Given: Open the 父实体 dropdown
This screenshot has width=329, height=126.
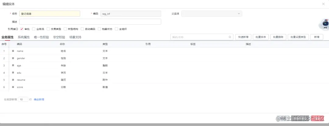Looking at the screenshot, I should (211, 14).
